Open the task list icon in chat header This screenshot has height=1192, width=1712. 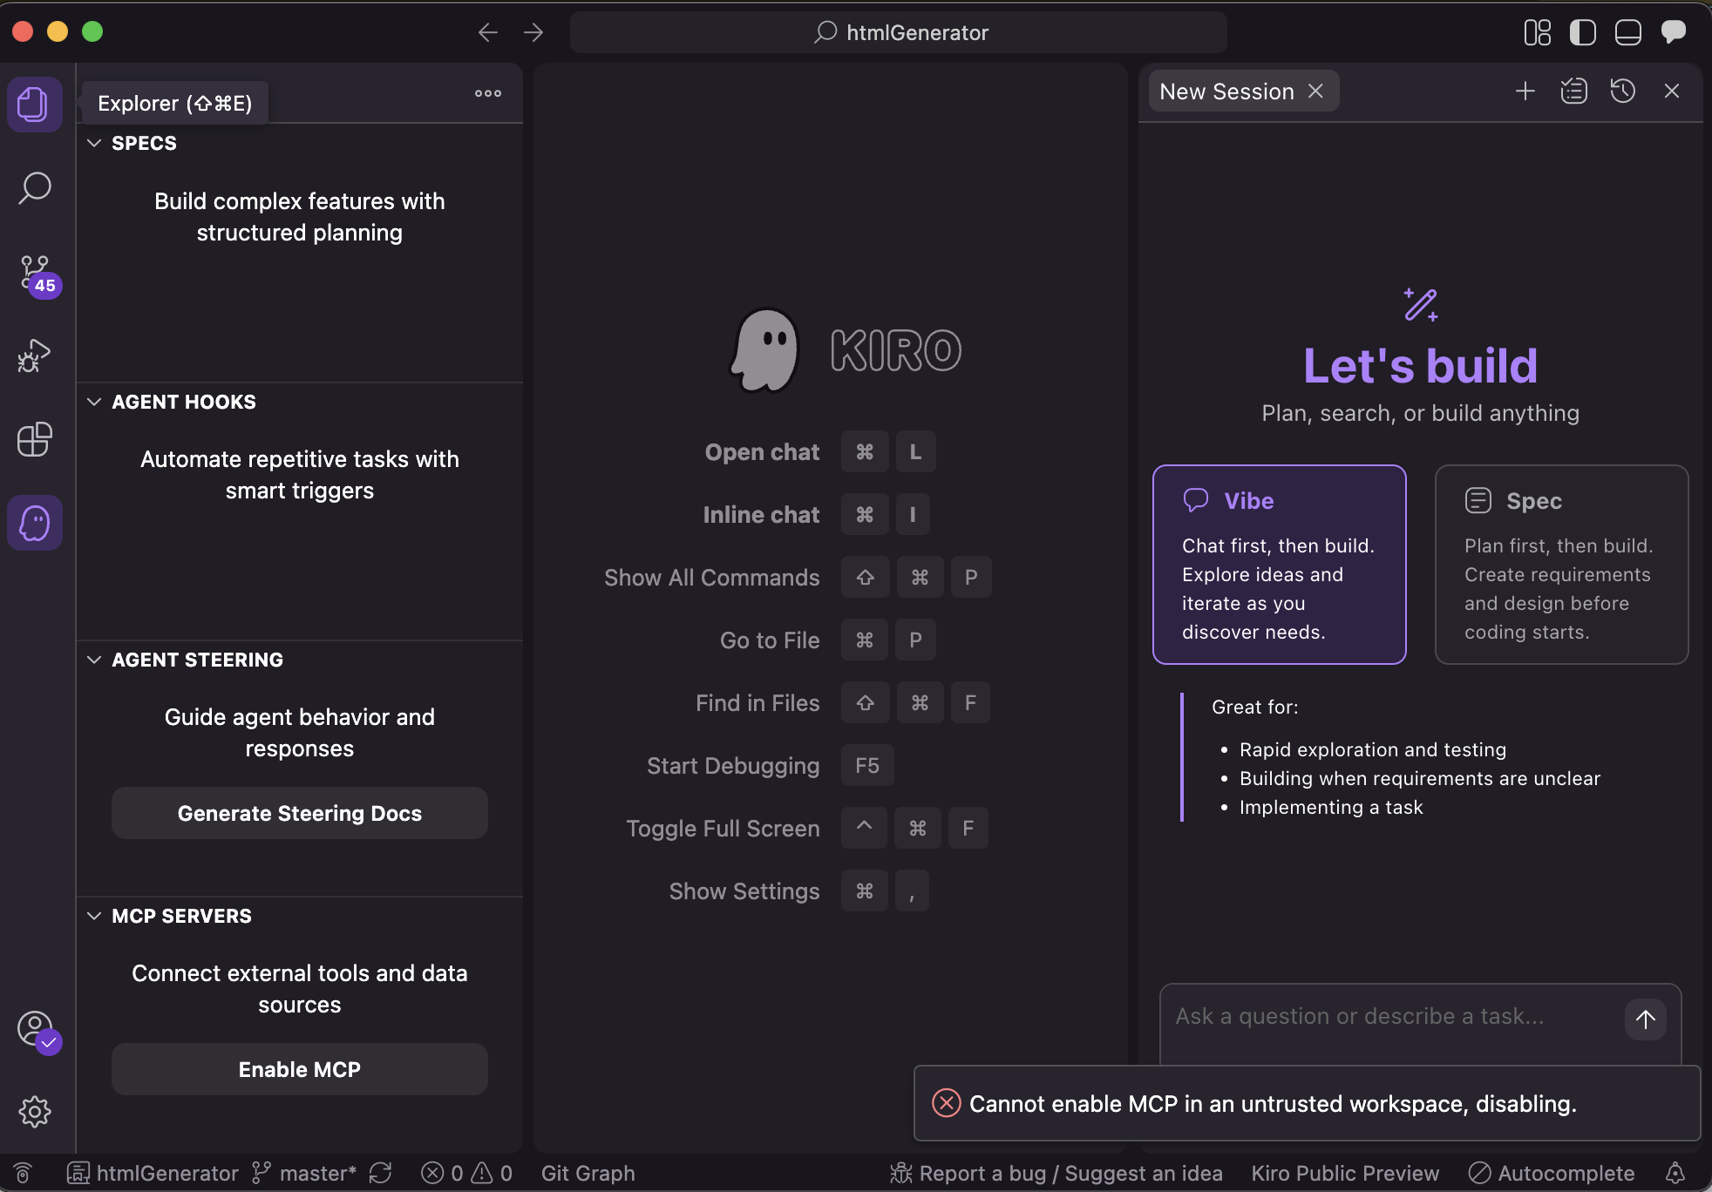click(x=1574, y=91)
